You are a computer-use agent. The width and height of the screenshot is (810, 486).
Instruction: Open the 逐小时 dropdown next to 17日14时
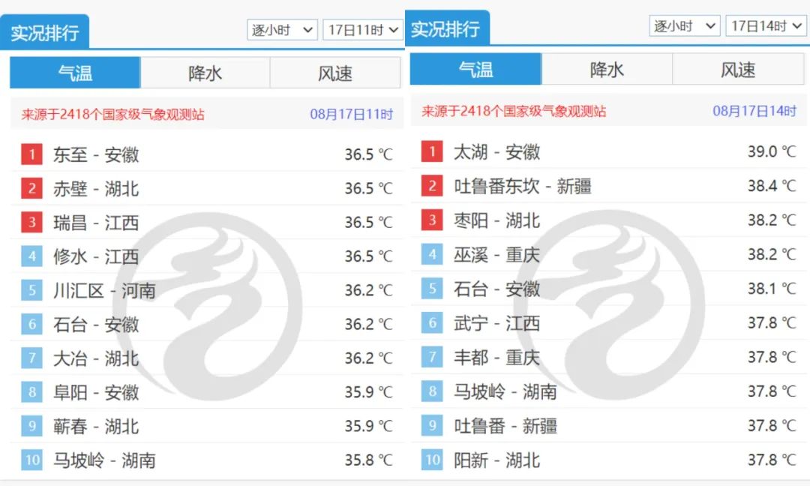click(684, 26)
